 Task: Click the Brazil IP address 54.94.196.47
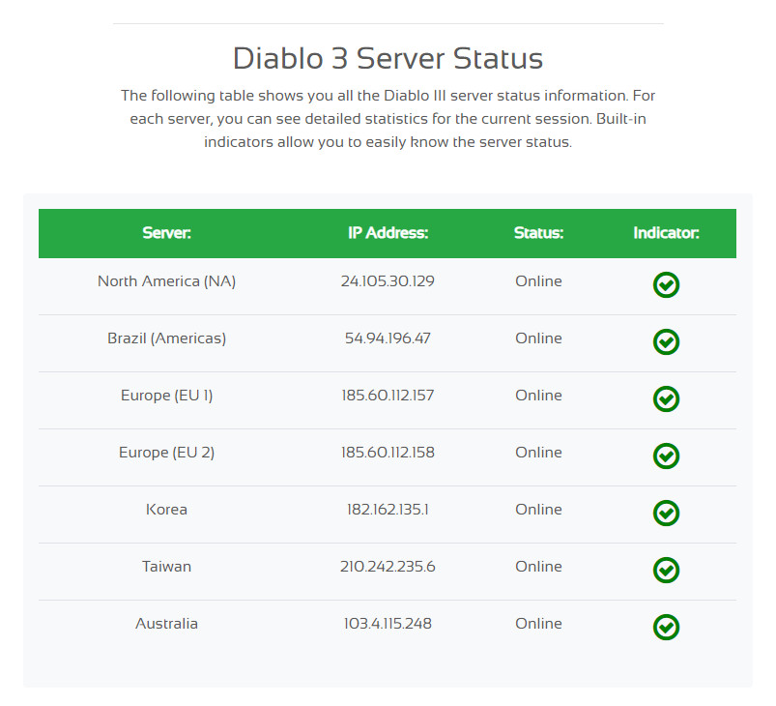point(388,338)
